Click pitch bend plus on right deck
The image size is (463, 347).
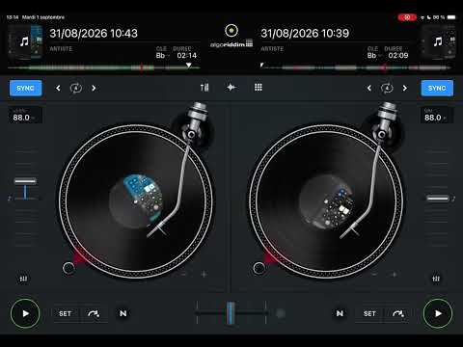(x=395, y=274)
